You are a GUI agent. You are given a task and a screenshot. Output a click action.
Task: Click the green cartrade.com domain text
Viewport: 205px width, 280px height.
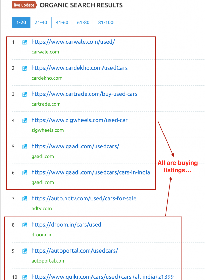[x=46, y=104]
